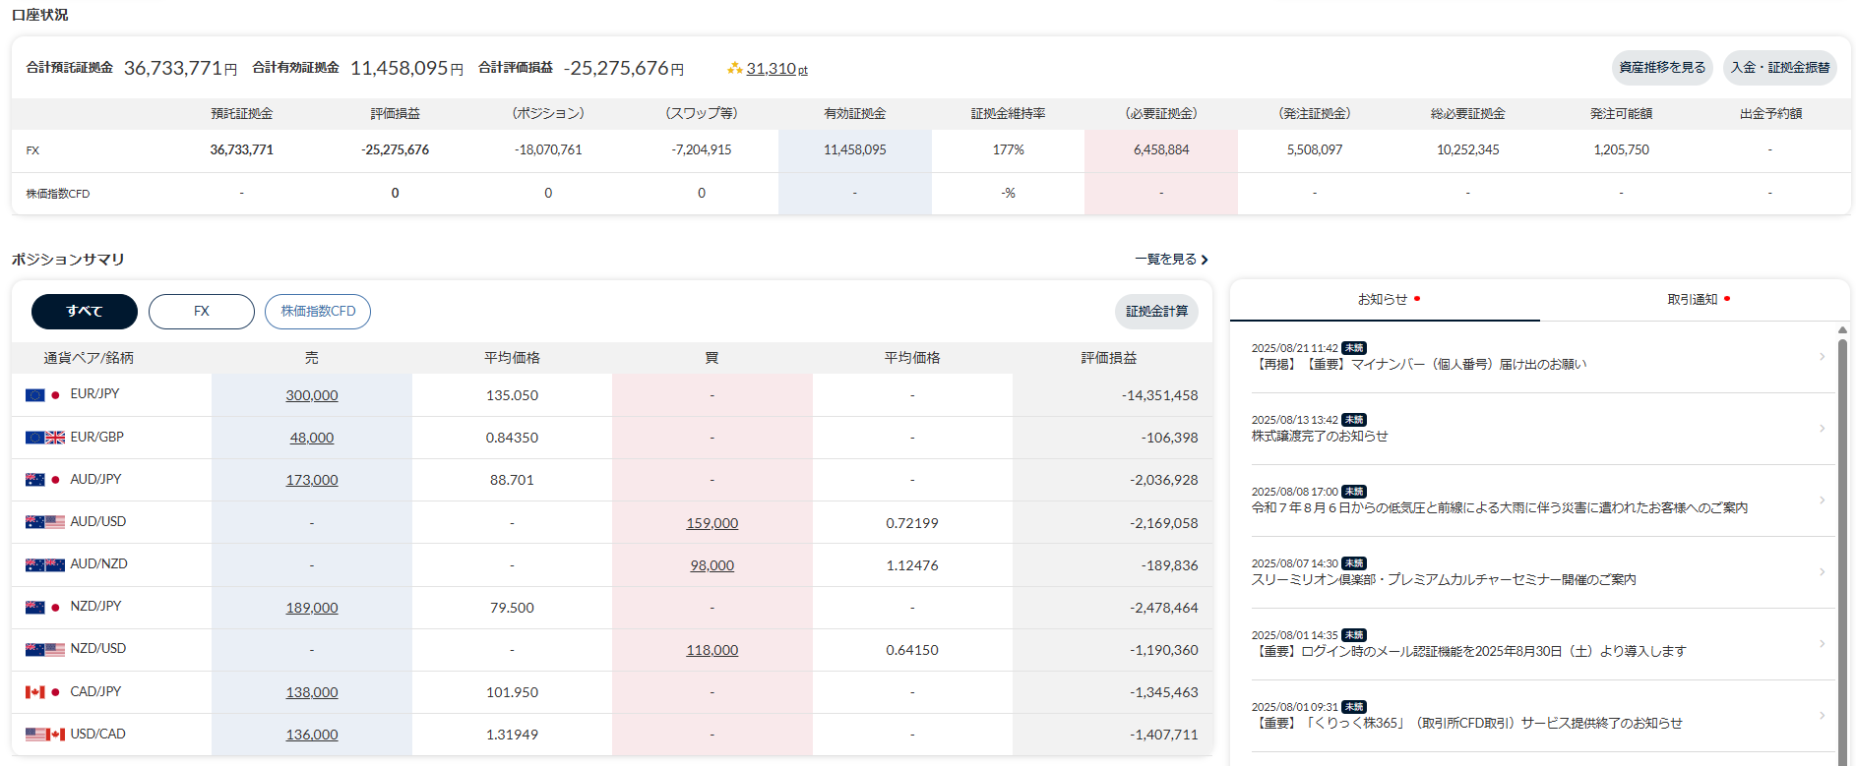Click the 未読 badge on the 2025/08/08 notice

point(1354,492)
